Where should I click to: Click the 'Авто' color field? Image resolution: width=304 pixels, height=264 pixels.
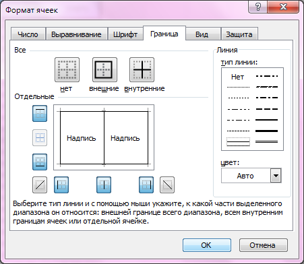pos(245,176)
